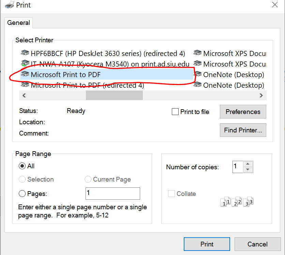Click right arrow of printer list scrollbar
The height and width of the screenshot is (255, 285).
pyautogui.click(x=261, y=95)
